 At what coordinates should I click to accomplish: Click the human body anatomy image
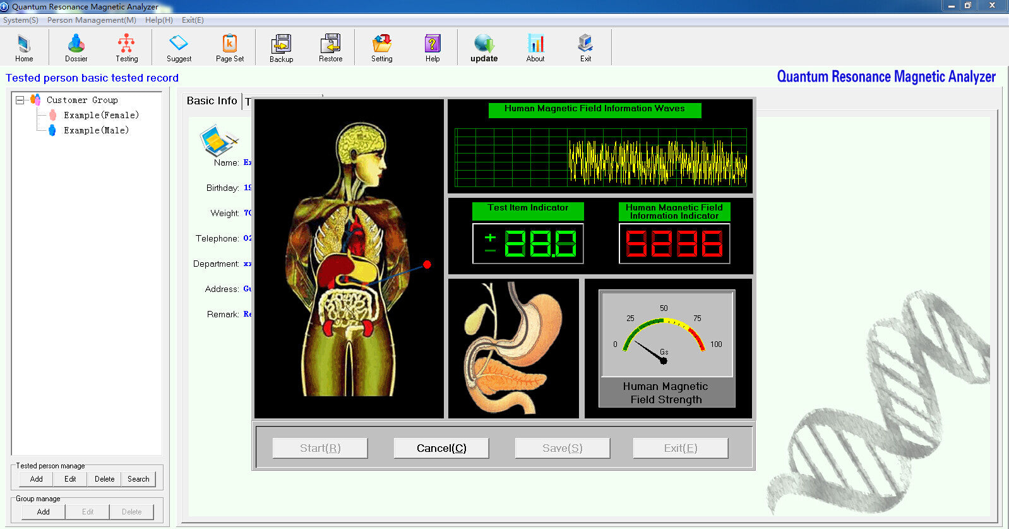[x=349, y=258]
